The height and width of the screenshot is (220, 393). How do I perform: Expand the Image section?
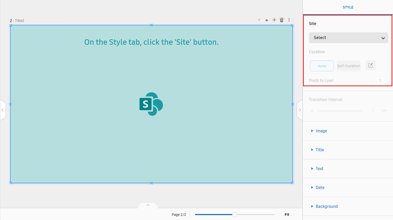point(321,131)
